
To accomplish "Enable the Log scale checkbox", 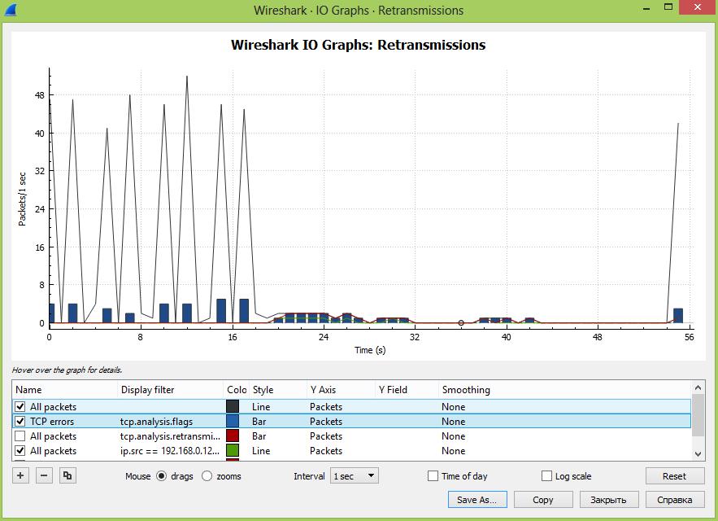I will coord(546,475).
